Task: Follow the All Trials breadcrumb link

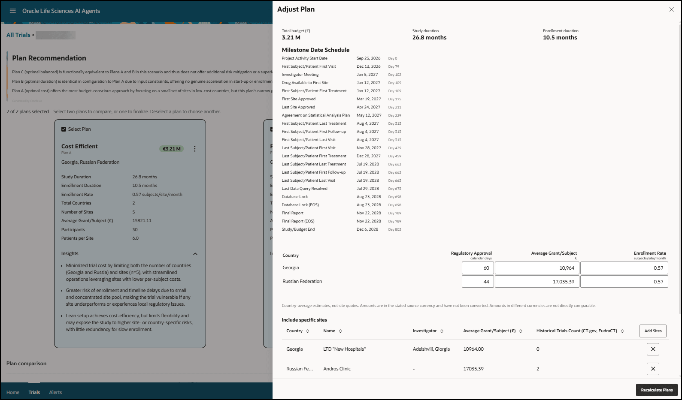Action: (18, 35)
